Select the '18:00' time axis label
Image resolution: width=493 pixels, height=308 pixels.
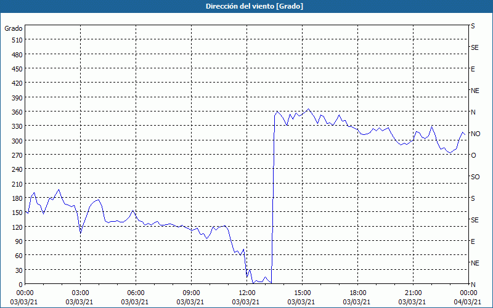358,293
